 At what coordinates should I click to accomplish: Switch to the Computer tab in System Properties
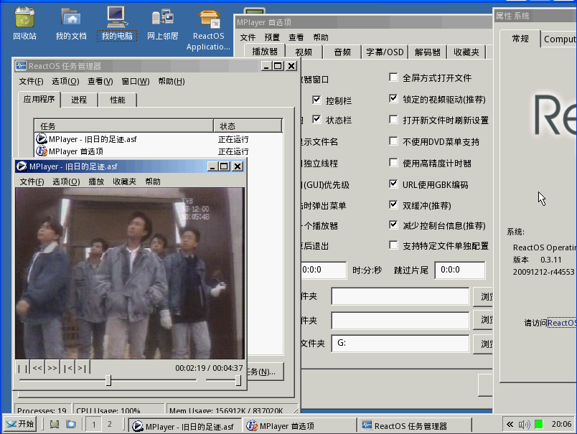(559, 39)
